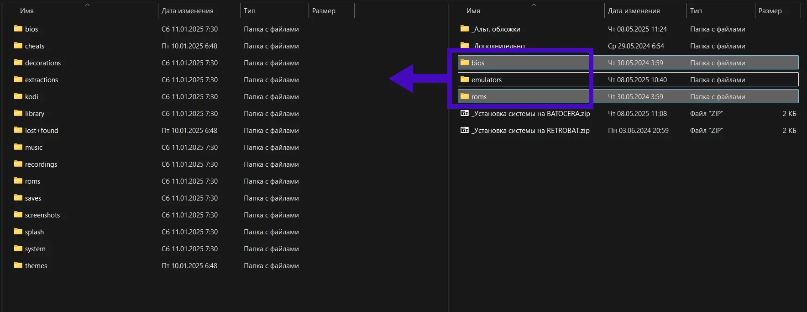Select the themes folder name
This screenshot has width=807, height=312.
coord(36,266)
